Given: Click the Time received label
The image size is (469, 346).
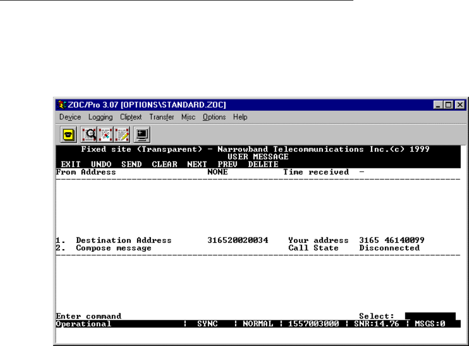Looking at the screenshot, I should pos(316,172).
